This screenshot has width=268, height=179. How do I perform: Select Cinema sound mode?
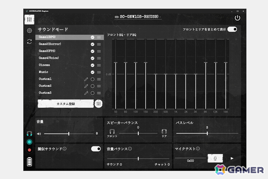pos(70,65)
